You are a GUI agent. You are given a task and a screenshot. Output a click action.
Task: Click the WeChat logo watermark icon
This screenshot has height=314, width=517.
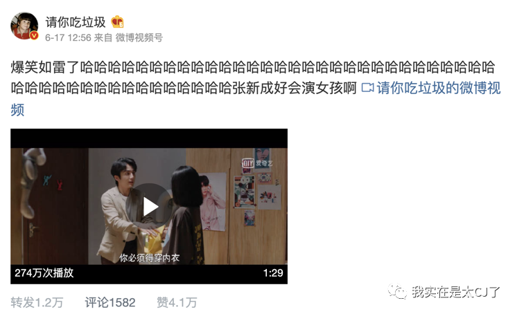pos(397,291)
